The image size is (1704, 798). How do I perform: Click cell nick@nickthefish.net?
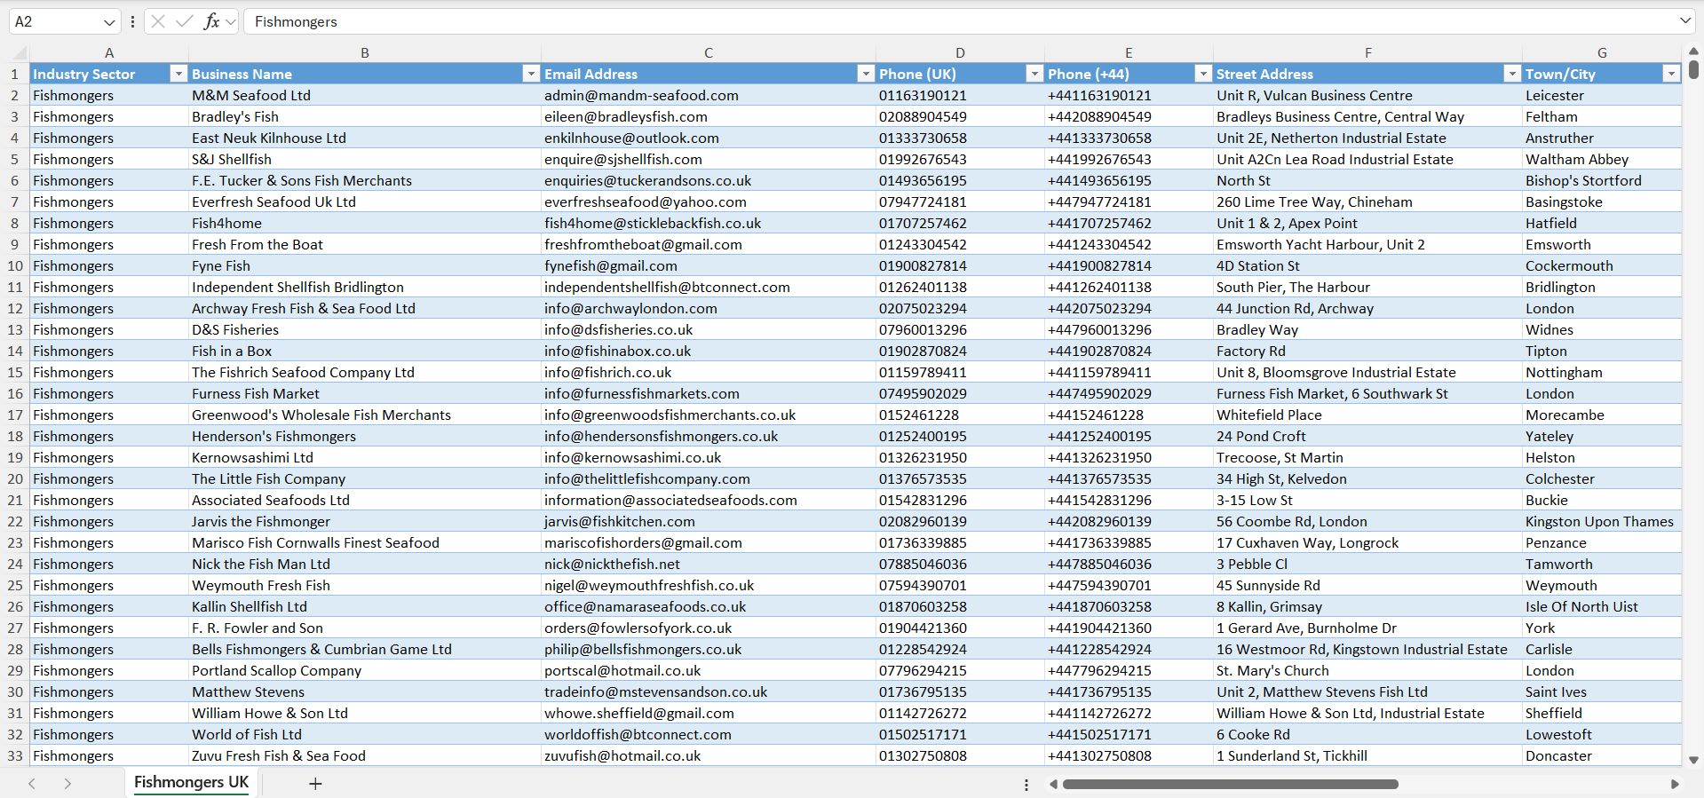coord(709,564)
